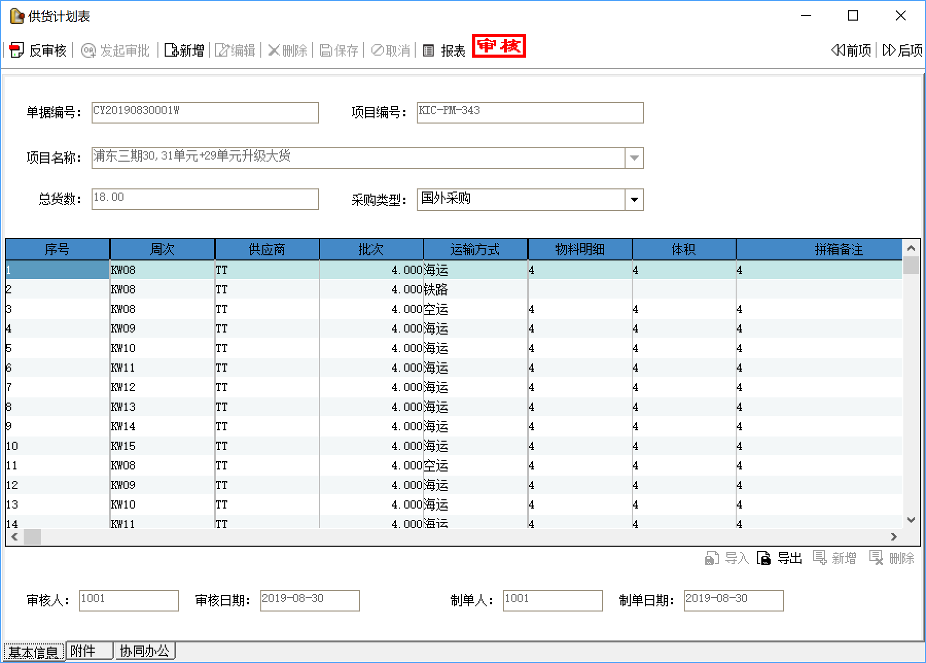Click the 反审核 (un-audit) toolbar icon
The image size is (926, 663).
17,50
